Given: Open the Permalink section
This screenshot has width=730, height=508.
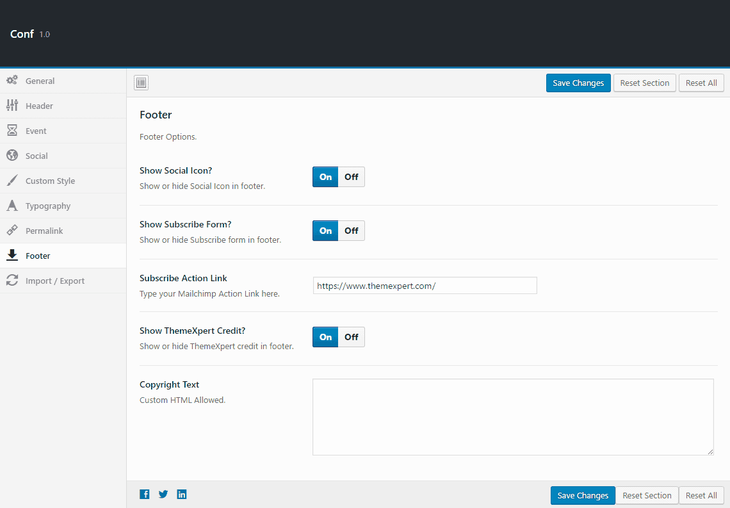Looking at the screenshot, I should pos(44,231).
